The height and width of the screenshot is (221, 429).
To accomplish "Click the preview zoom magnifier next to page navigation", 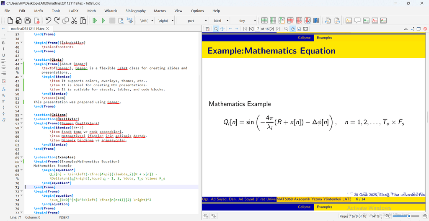I will click(286, 29).
